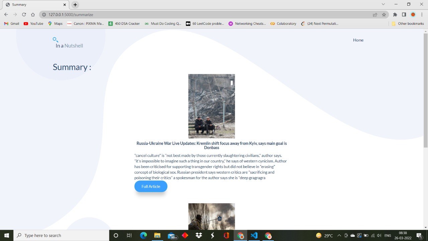Open Dropbox from the taskbar
Image resolution: width=428 pixels, height=241 pixels.
(x=199, y=235)
